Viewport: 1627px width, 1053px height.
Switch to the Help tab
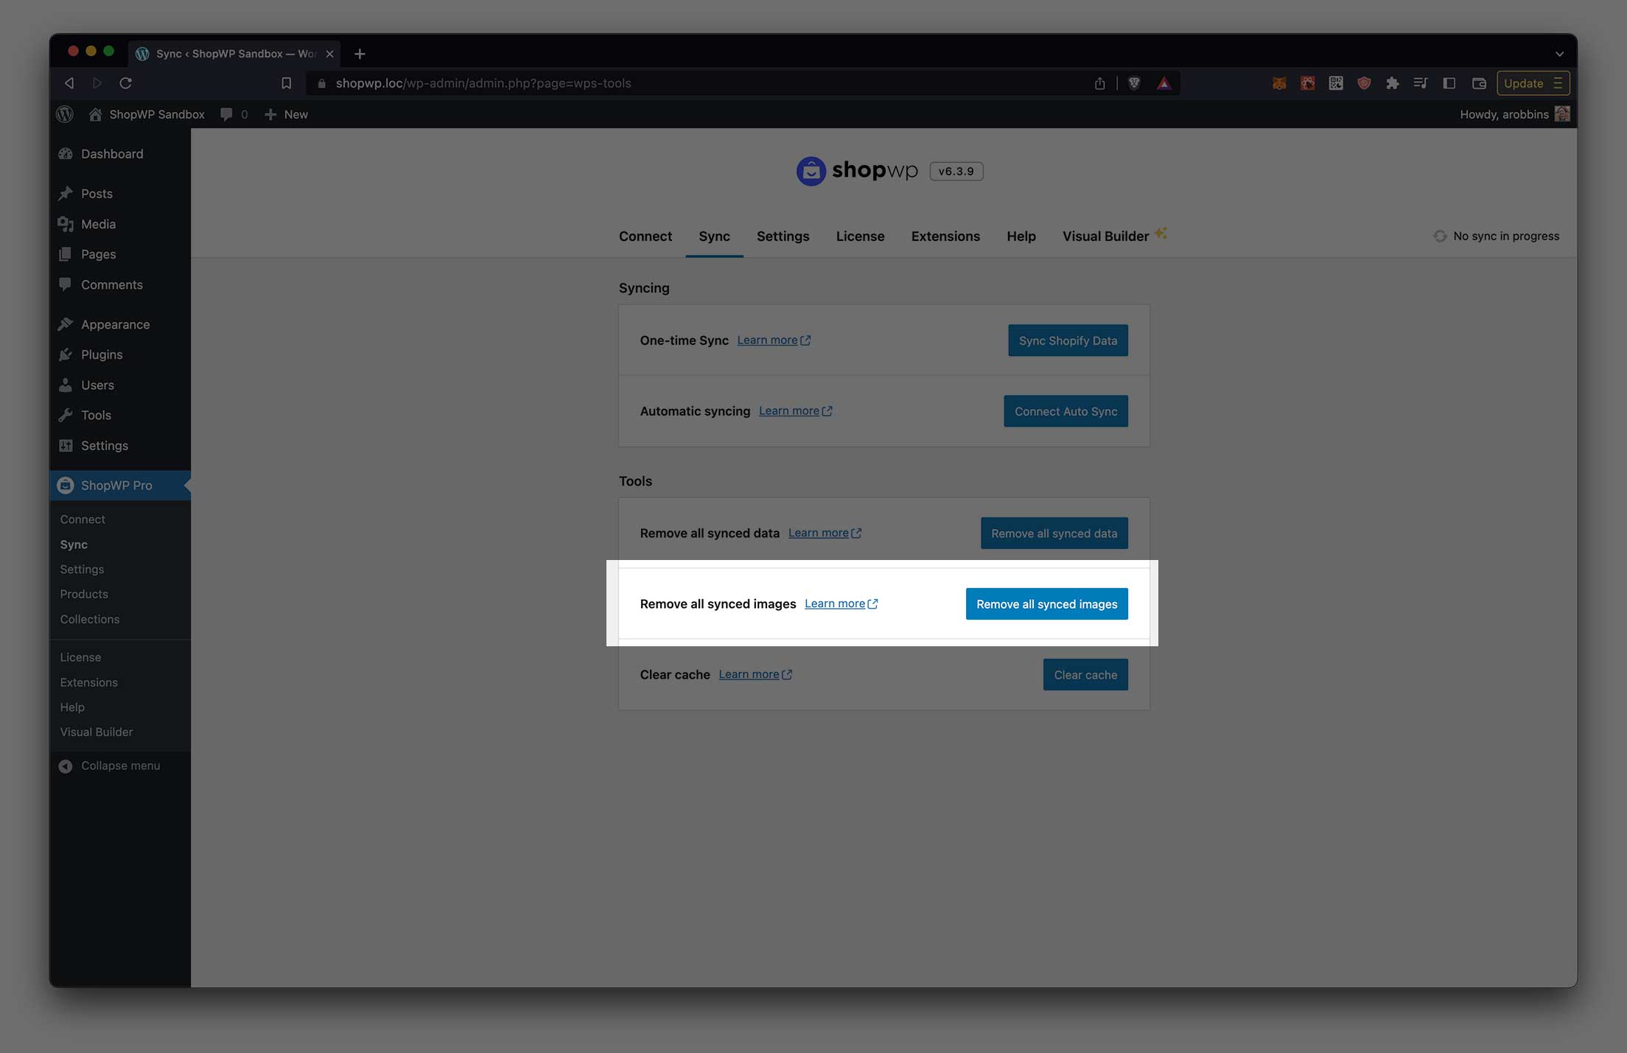click(1021, 237)
